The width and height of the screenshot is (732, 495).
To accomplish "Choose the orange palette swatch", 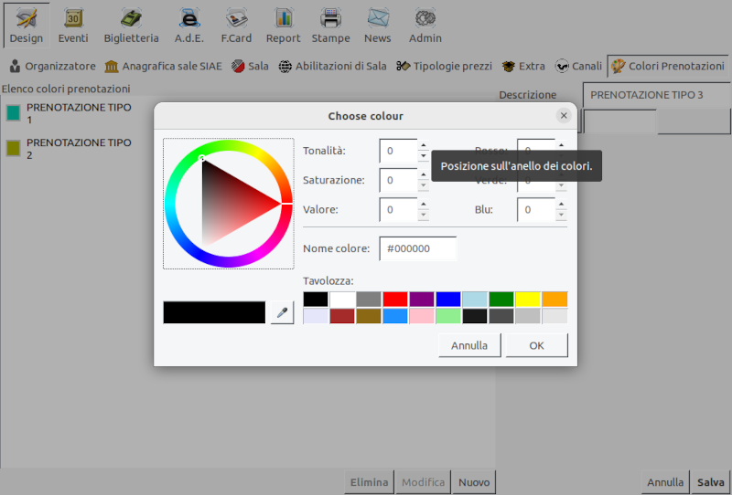I will pyautogui.click(x=554, y=300).
